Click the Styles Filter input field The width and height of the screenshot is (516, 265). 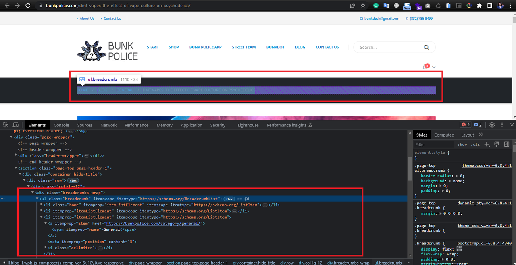435,144
